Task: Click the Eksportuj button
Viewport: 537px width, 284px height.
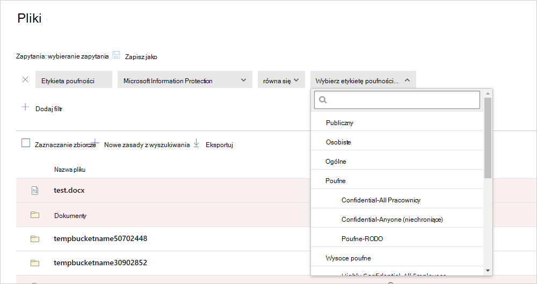Action: pyautogui.click(x=219, y=145)
